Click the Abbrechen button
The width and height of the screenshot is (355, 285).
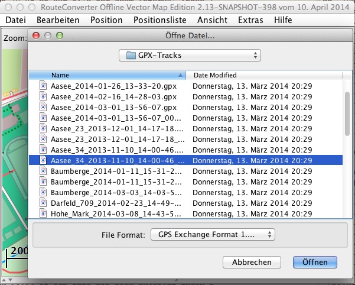252,262
